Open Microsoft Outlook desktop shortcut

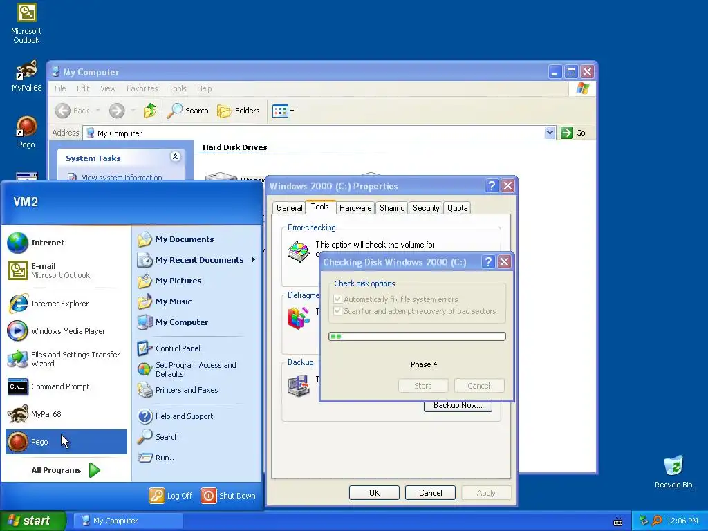point(26,24)
